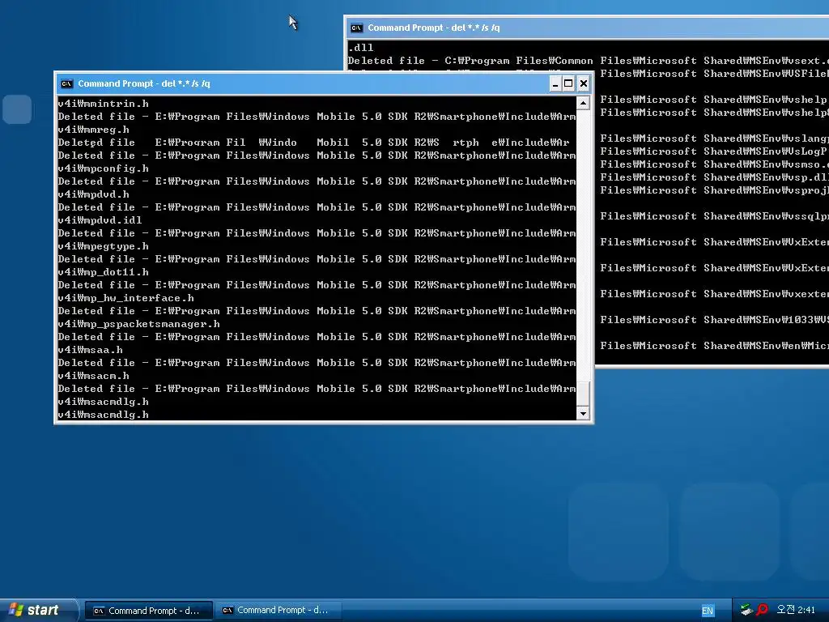Maximize the front Command Prompt window
Screen dimensions: 829x622
point(568,83)
